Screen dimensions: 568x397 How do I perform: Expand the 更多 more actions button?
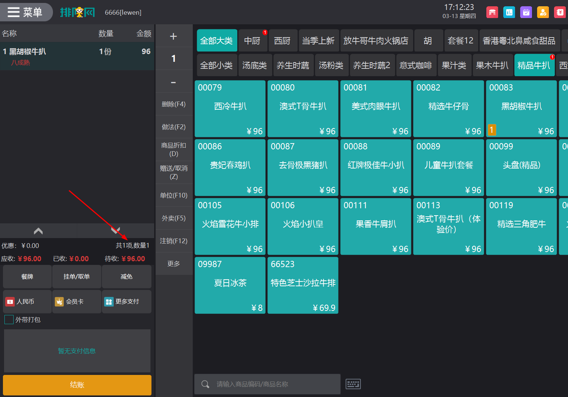(174, 264)
